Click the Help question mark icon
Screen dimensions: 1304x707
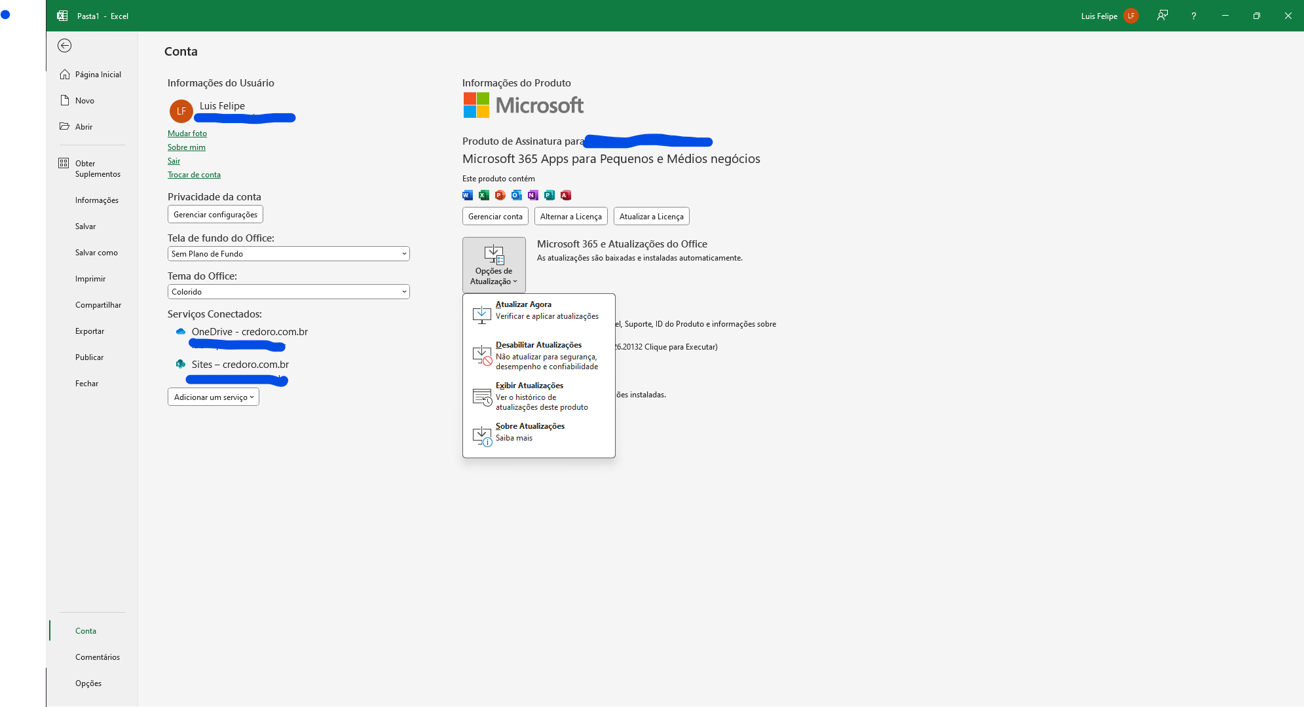1194,16
